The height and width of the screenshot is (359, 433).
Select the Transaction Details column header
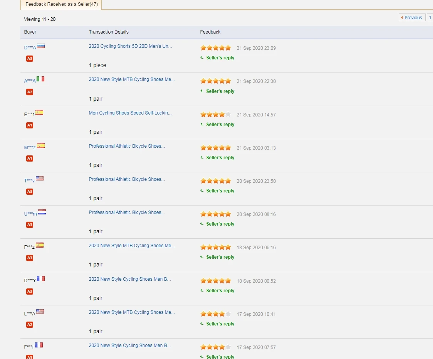click(109, 32)
